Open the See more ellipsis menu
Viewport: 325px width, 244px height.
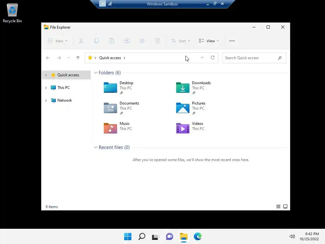pyautogui.click(x=232, y=41)
